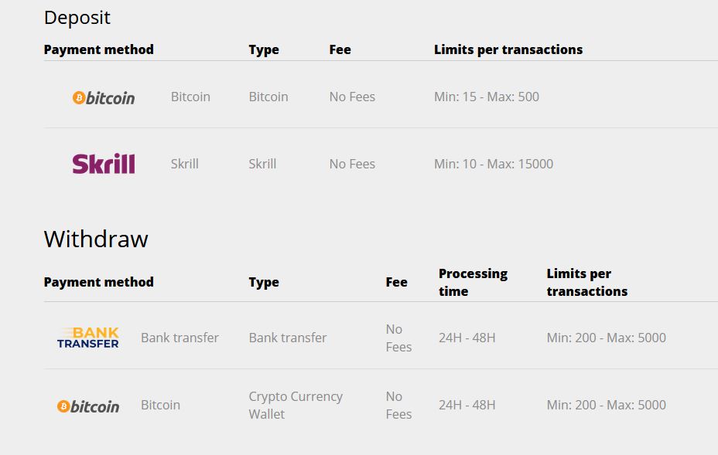The width and height of the screenshot is (718, 455).
Task: Select Bitcoin withdraw method name text
Action: [x=160, y=405]
